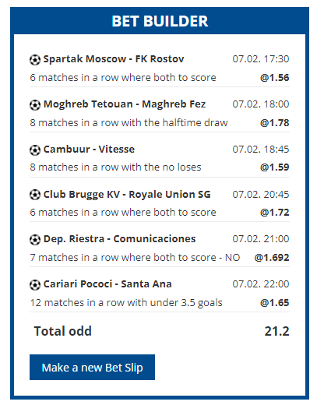This screenshot has height=405, width=317.
Task: Click the Total odd 21.2 value
Action: [x=276, y=331]
